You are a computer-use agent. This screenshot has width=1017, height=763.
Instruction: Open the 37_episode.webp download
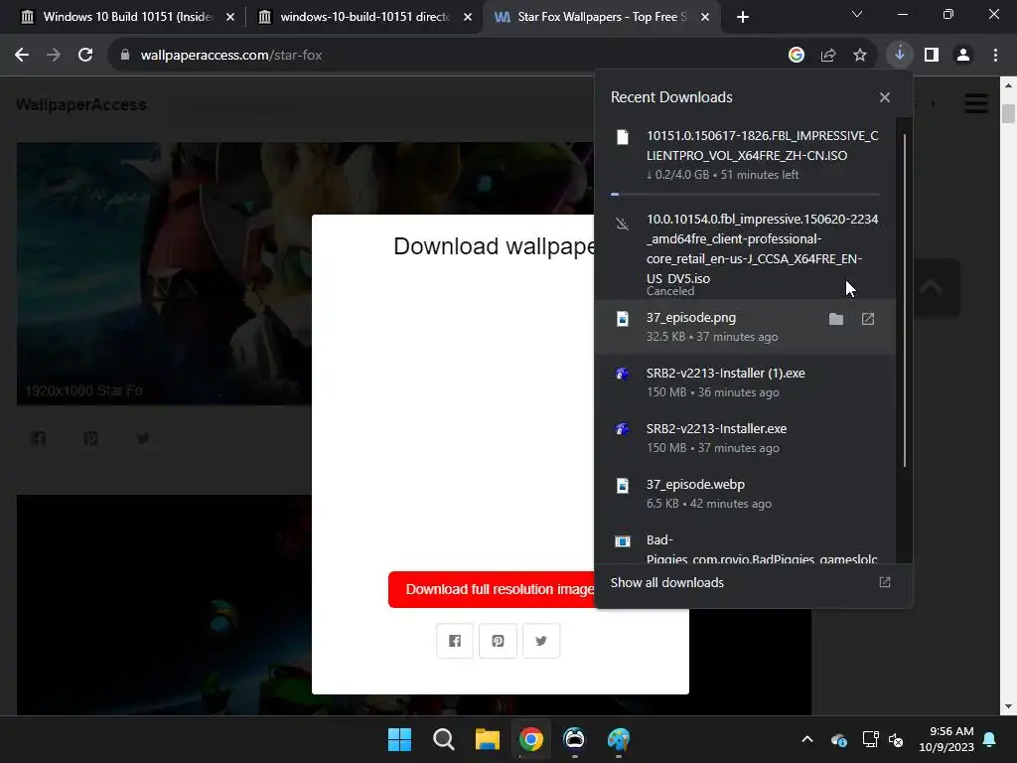click(x=745, y=494)
